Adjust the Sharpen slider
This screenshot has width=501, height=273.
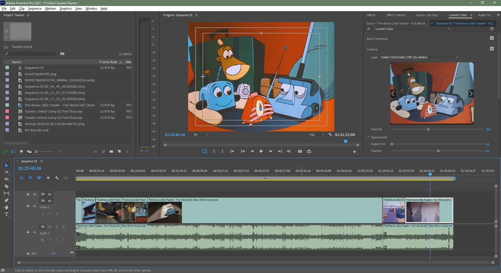[438, 151]
